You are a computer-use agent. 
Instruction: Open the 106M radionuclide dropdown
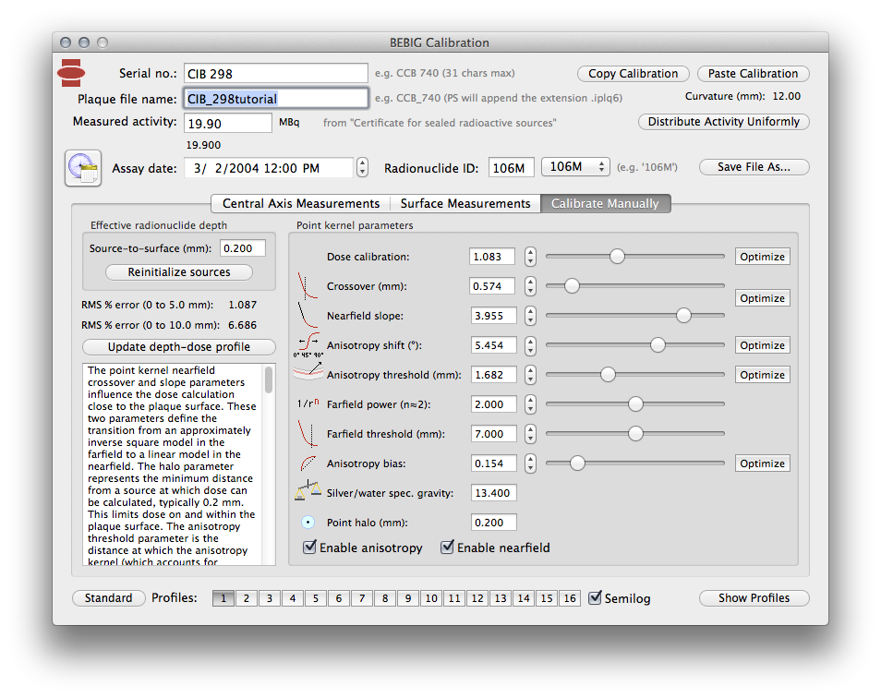click(575, 167)
